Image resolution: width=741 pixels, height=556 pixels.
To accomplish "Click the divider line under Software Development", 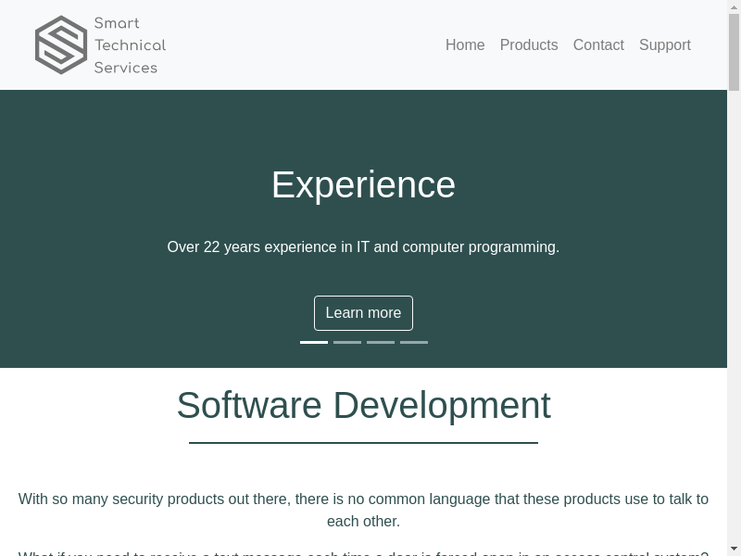I will 363,443.
